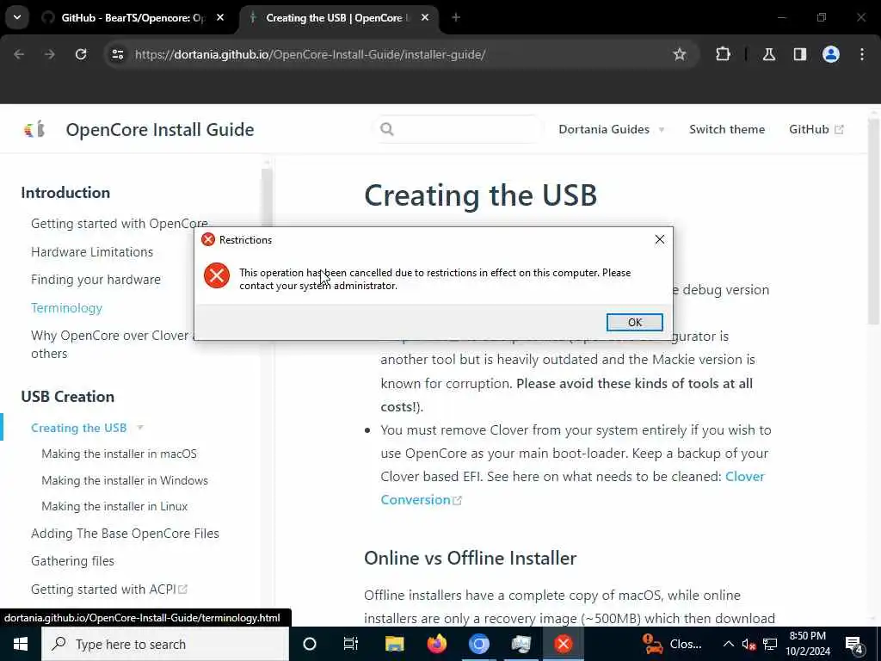Click the OpenCore Install Guide title
The height and width of the screenshot is (661, 881).
tap(160, 129)
